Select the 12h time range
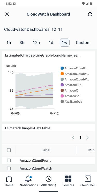 point(36,43)
